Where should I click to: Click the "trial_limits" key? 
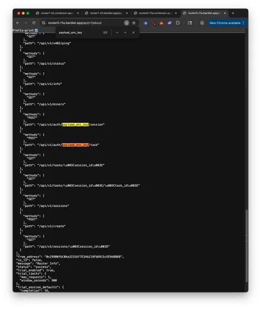[x=30, y=274]
